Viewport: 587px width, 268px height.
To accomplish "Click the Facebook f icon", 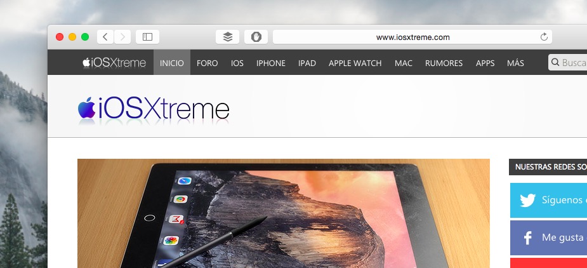I will 528,238.
